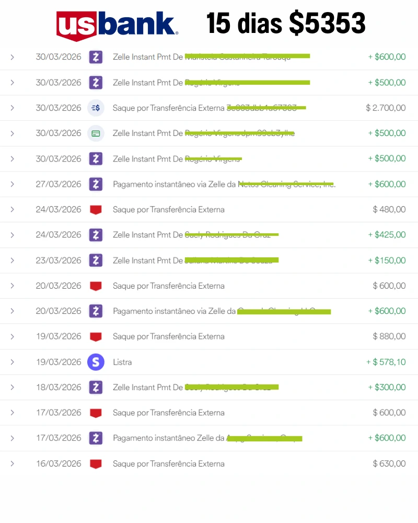Click 'Zelle Instant Pmt De' on the 18/03 row

(148, 387)
